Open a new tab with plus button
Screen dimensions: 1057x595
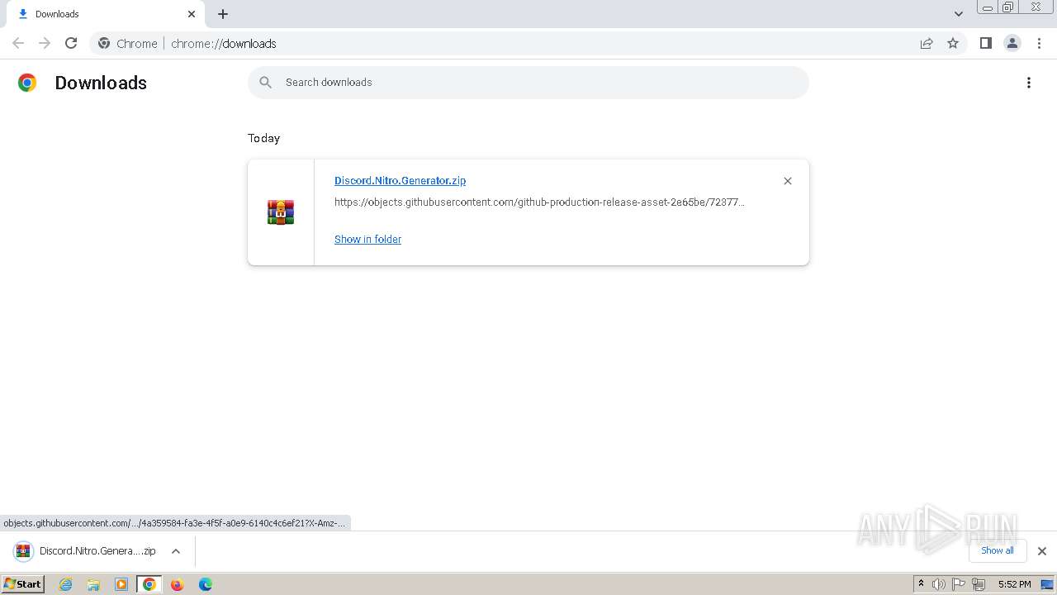coord(223,14)
